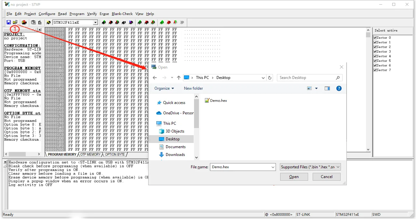
Task: Close the left project info panel
Action: pyautogui.click(x=40, y=30)
